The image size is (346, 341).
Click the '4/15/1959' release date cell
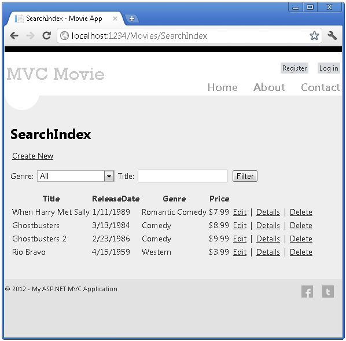point(111,252)
